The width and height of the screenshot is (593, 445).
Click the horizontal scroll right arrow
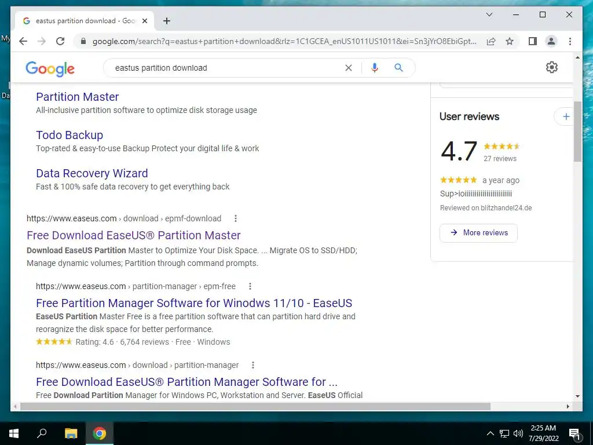568,406
